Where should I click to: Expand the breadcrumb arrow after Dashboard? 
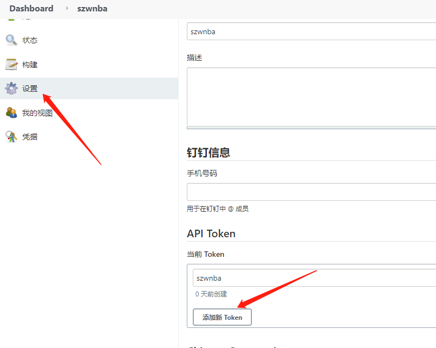click(x=67, y=8)
